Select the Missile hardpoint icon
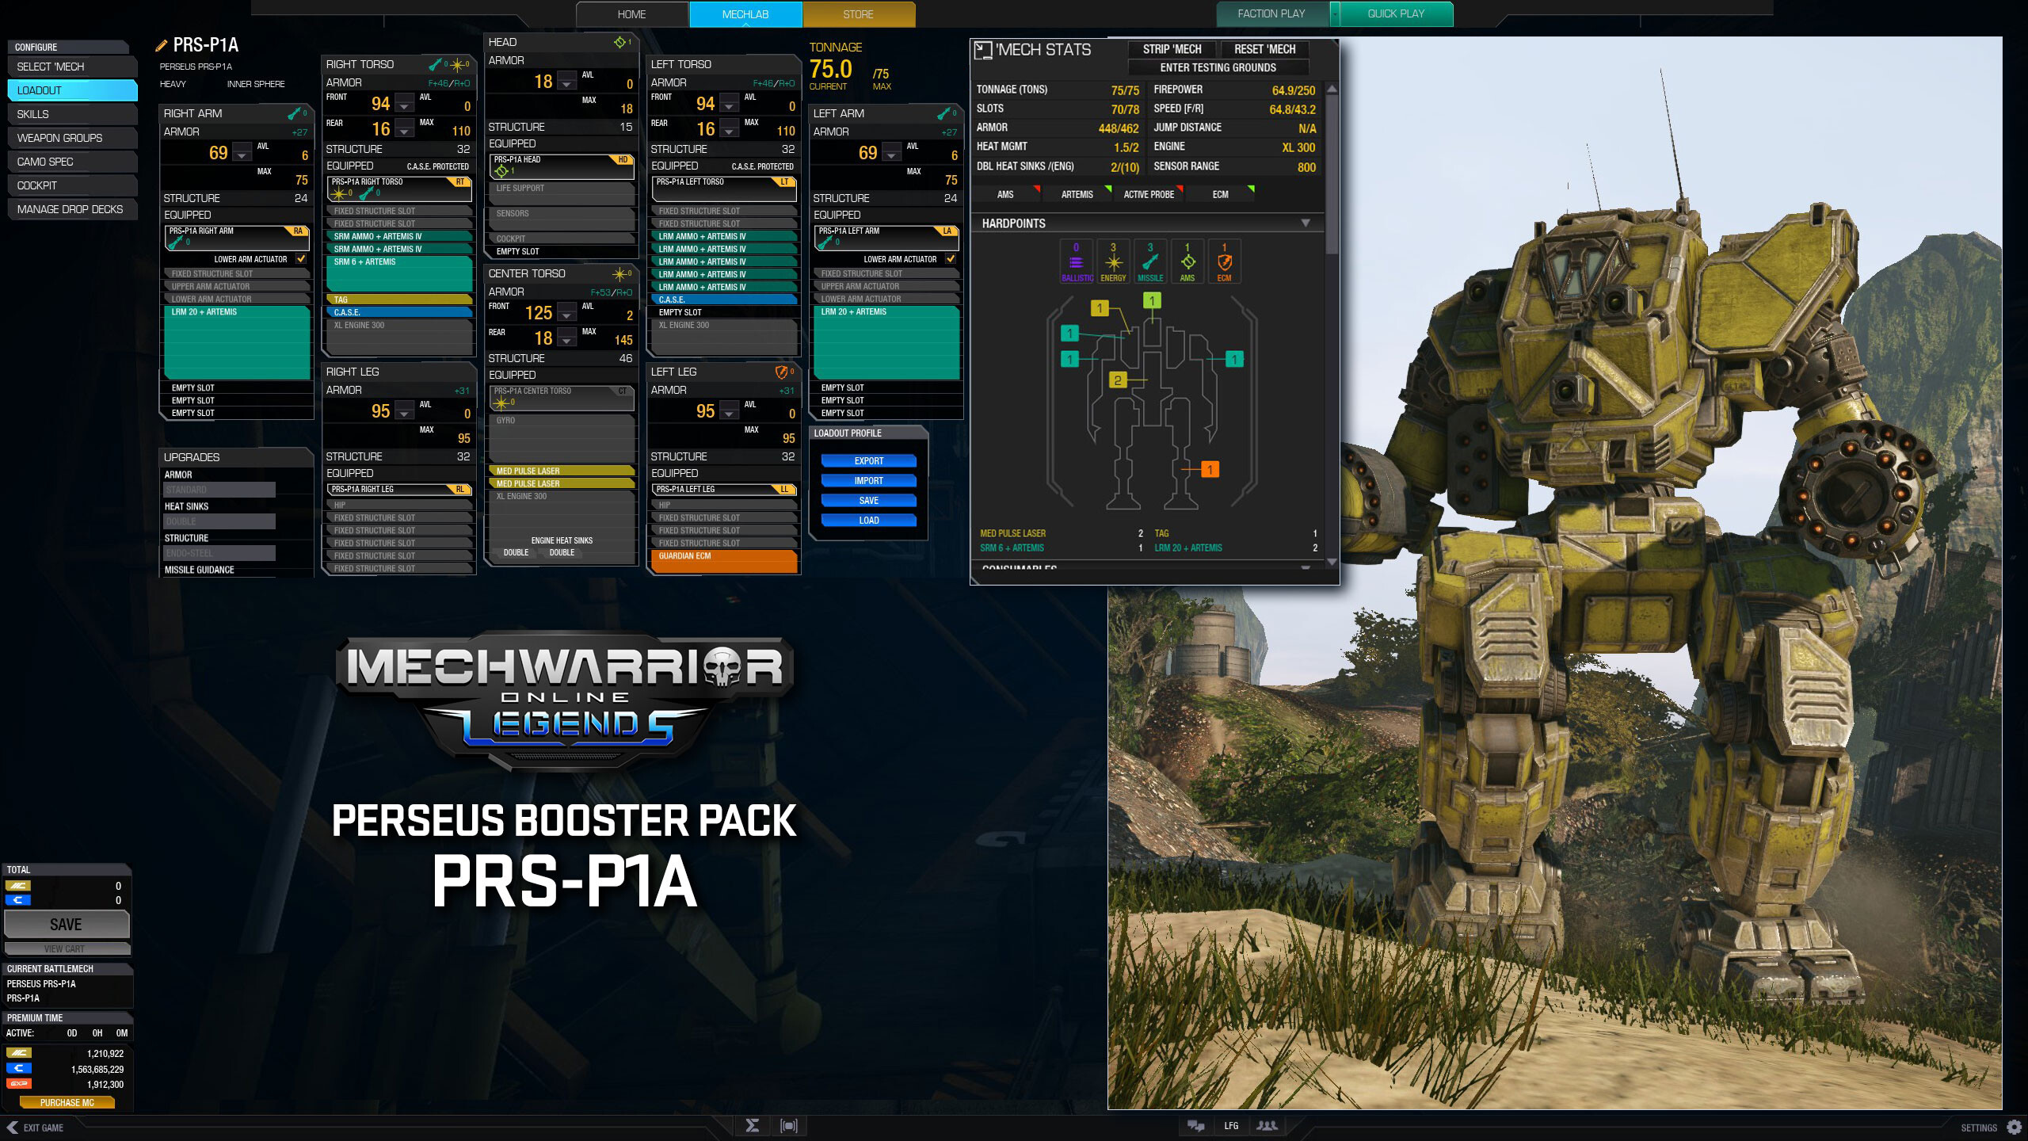2028x1141 pixels. coord(1150,262)
